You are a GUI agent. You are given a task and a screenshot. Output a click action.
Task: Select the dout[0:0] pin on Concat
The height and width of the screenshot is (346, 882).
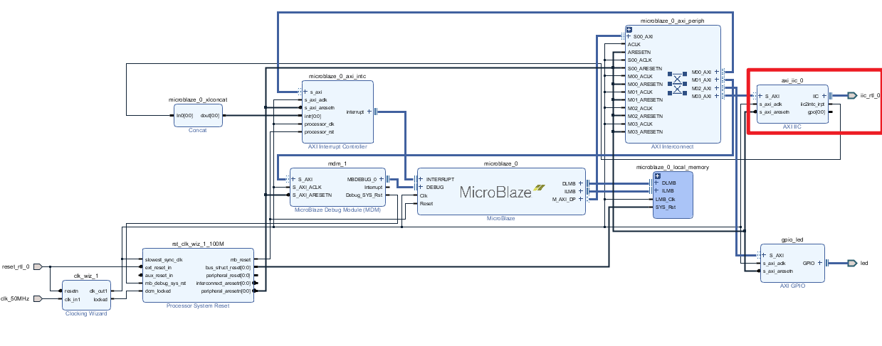(210, 115)
